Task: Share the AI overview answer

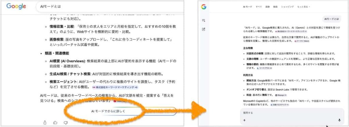Action: [x=45, y=123]
